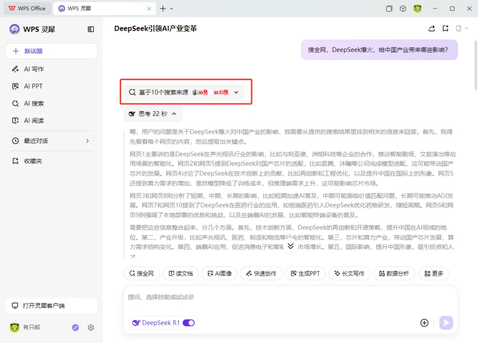Open the settings gear icon

(x=91, y=327)
